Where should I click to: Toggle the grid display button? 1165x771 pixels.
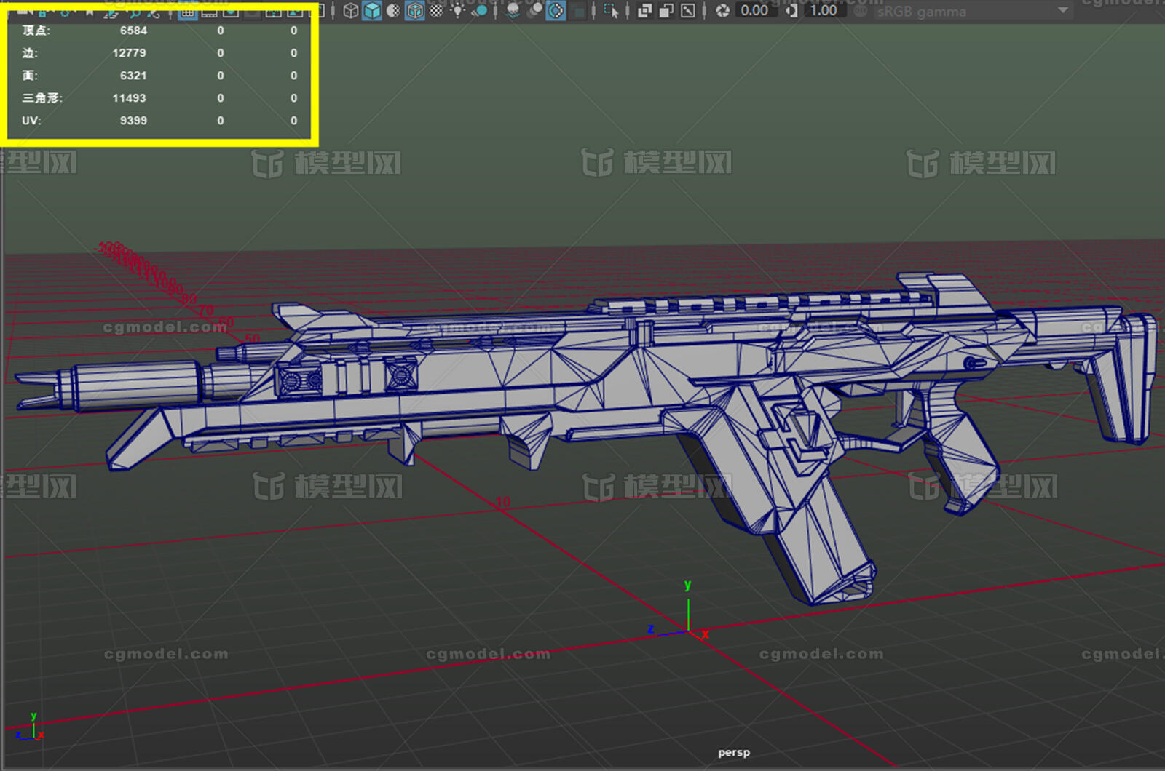tap(186, 11)
